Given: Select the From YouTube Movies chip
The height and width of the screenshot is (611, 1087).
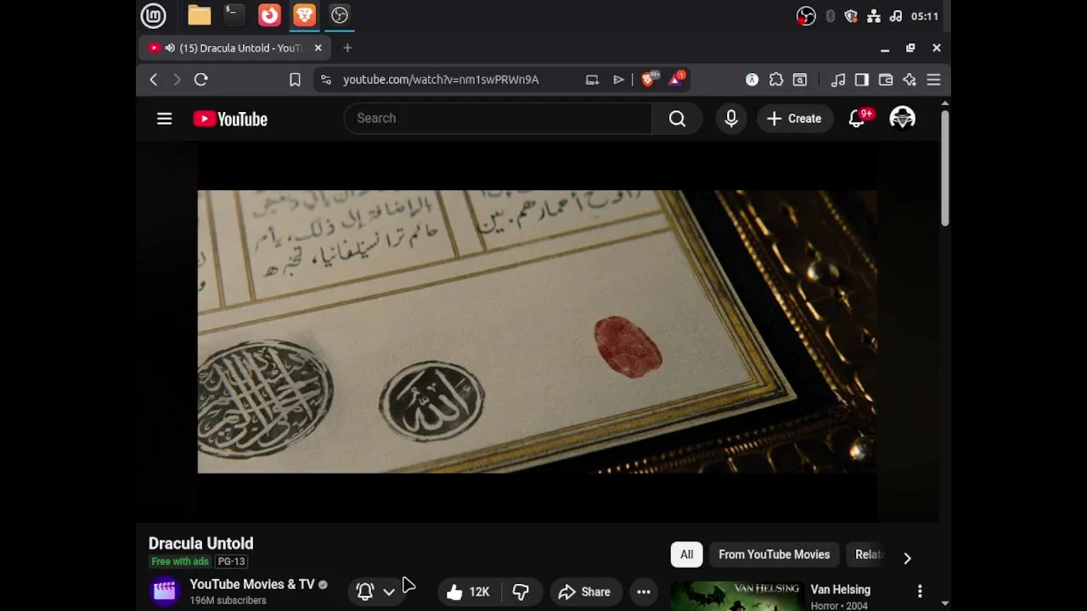Looking at the screenshot, I should point(774,555).
